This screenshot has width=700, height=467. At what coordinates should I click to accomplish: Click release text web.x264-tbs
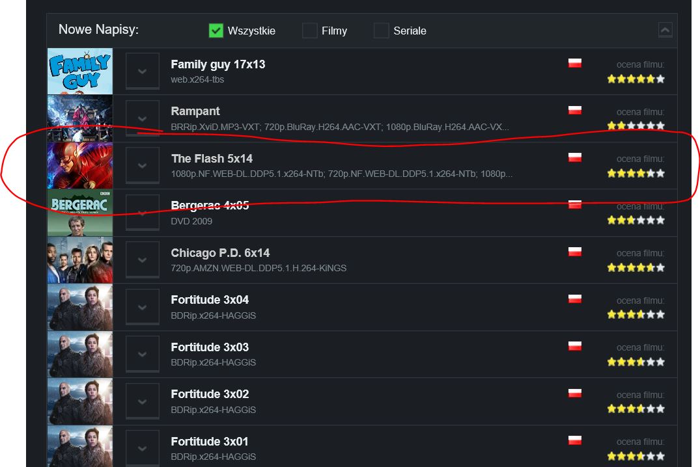(197, 79)
